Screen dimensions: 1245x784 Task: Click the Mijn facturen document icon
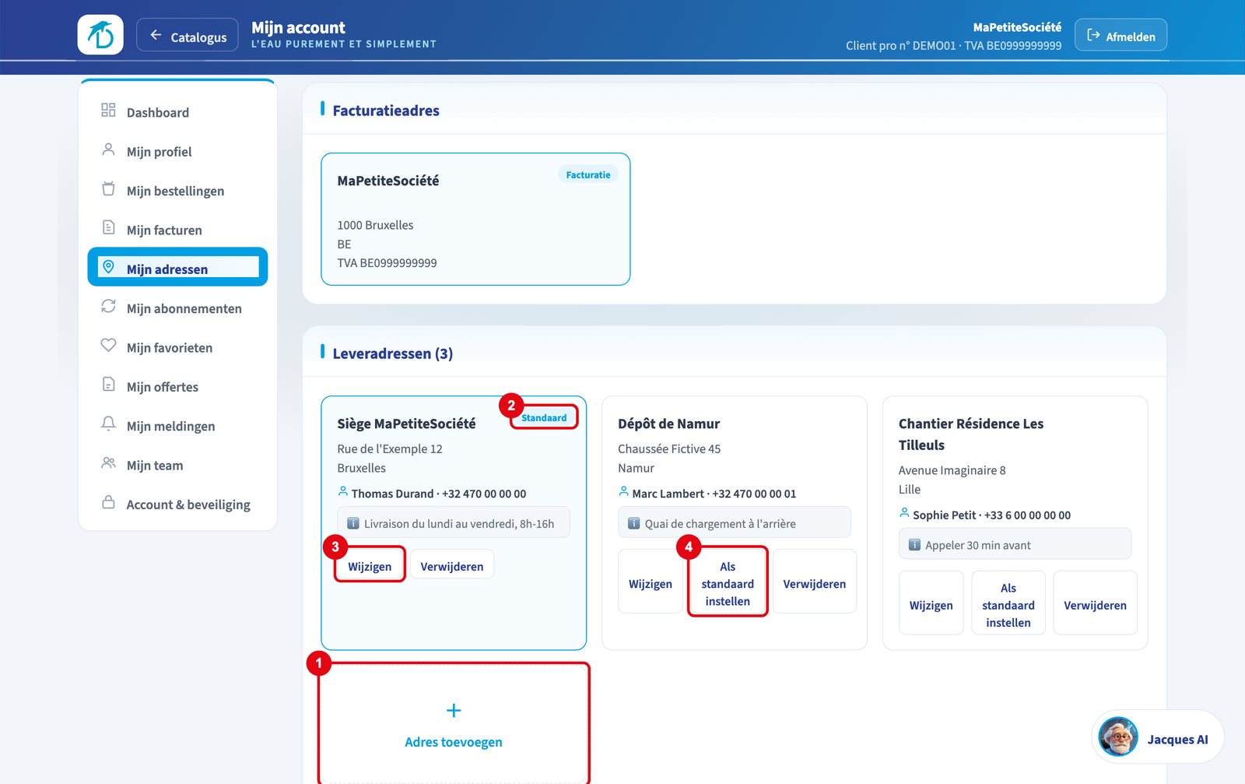tap(108, 228)
